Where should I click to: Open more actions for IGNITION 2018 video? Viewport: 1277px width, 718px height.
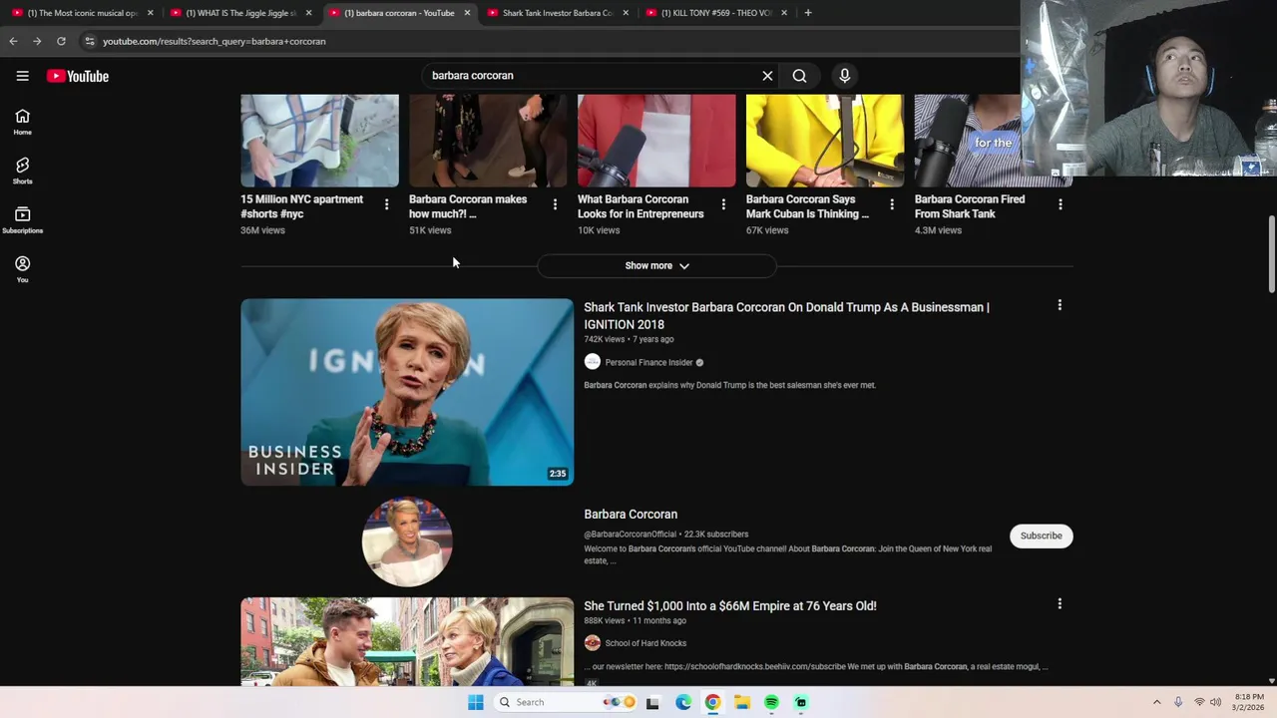[x=1060, y=305]
